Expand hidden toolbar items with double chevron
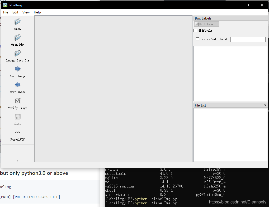This screenshot has width=269, height=207. pyautogui.click(x=18, y=161)
